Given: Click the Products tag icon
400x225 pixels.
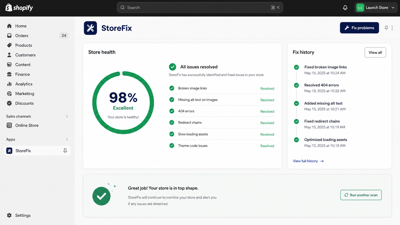Looking at the screenshot, I should [9, 45].
